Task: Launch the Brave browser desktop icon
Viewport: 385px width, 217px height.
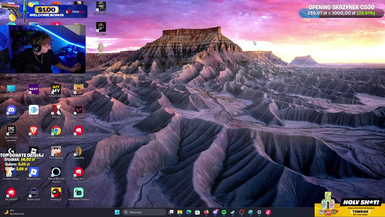Action: 34,132
